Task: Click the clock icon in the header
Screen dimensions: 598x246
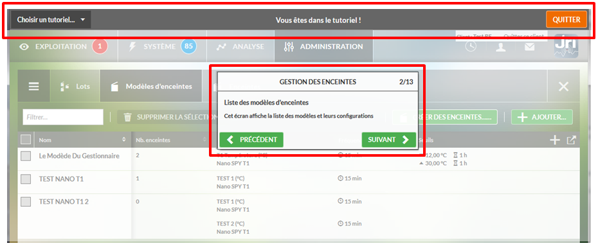Action: pyautogui.click(x=471, y=46)
